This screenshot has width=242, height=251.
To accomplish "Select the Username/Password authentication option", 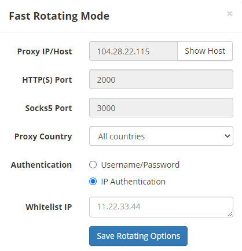I will [93, 165].
